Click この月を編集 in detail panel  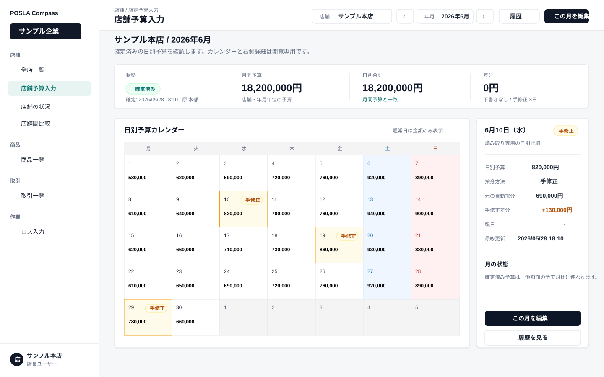[532, 318]
